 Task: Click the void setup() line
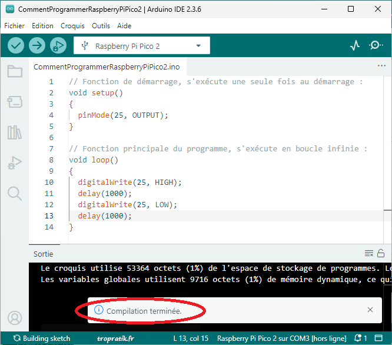click(96, 93)
